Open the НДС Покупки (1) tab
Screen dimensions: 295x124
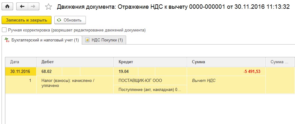[104, 40]
